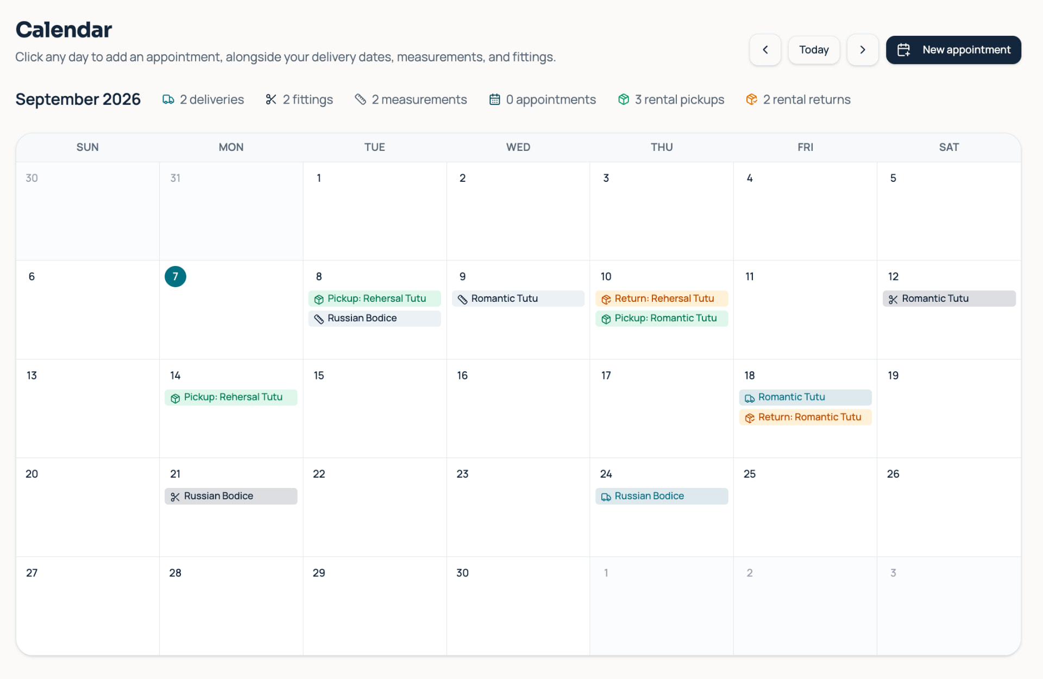
Task: Click day 26 on the calendar
Action: pyautogui.click(x=893, y=474)
